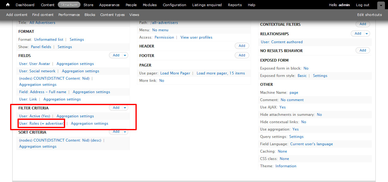
Task: Open the User: Roles (= advertiser) filter
Action: (x=41, y=123)
